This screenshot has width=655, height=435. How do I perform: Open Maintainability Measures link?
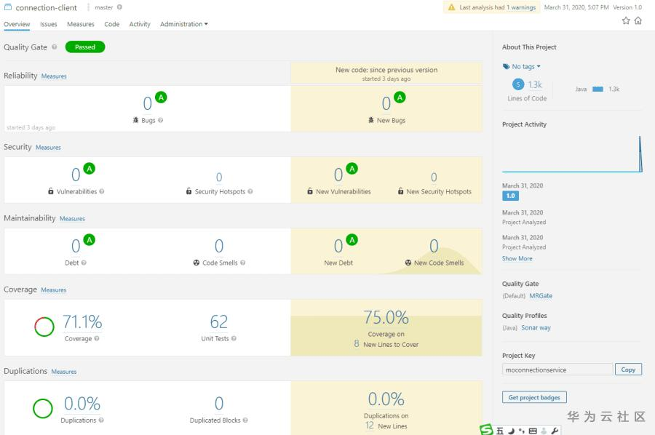72,219
